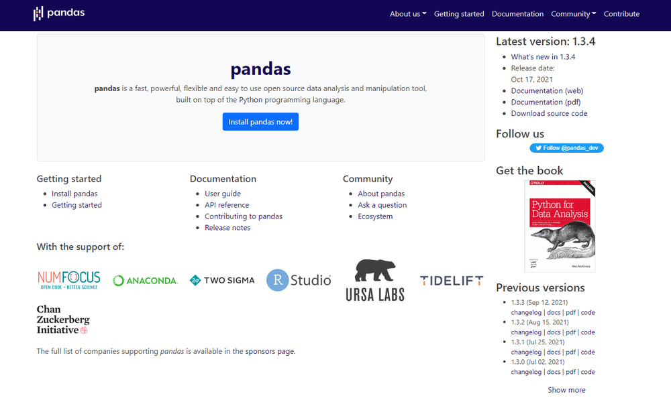
Task: Open Contributing to pandas link
Action: tap(244, 216)
